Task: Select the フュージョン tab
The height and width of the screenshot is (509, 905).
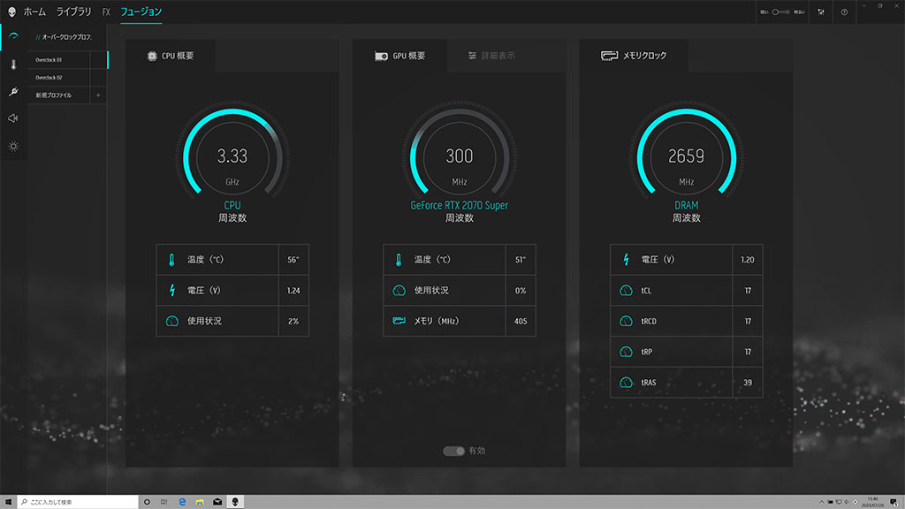Action: click(141, 11)
